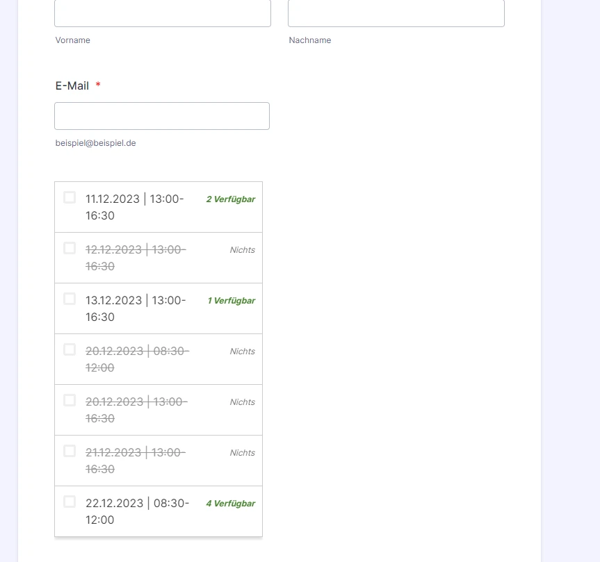
Task: Click the red asterisk next to E-Mail
Action: [97, 85]
